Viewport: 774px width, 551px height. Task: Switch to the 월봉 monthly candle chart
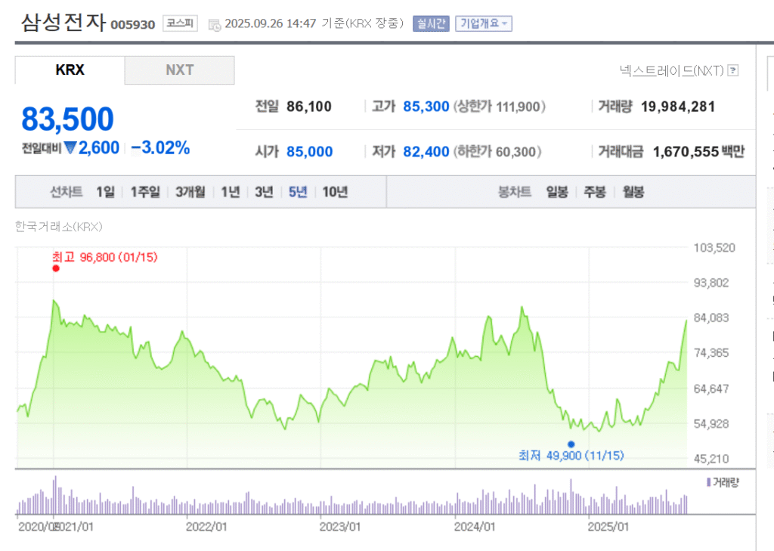633,192
